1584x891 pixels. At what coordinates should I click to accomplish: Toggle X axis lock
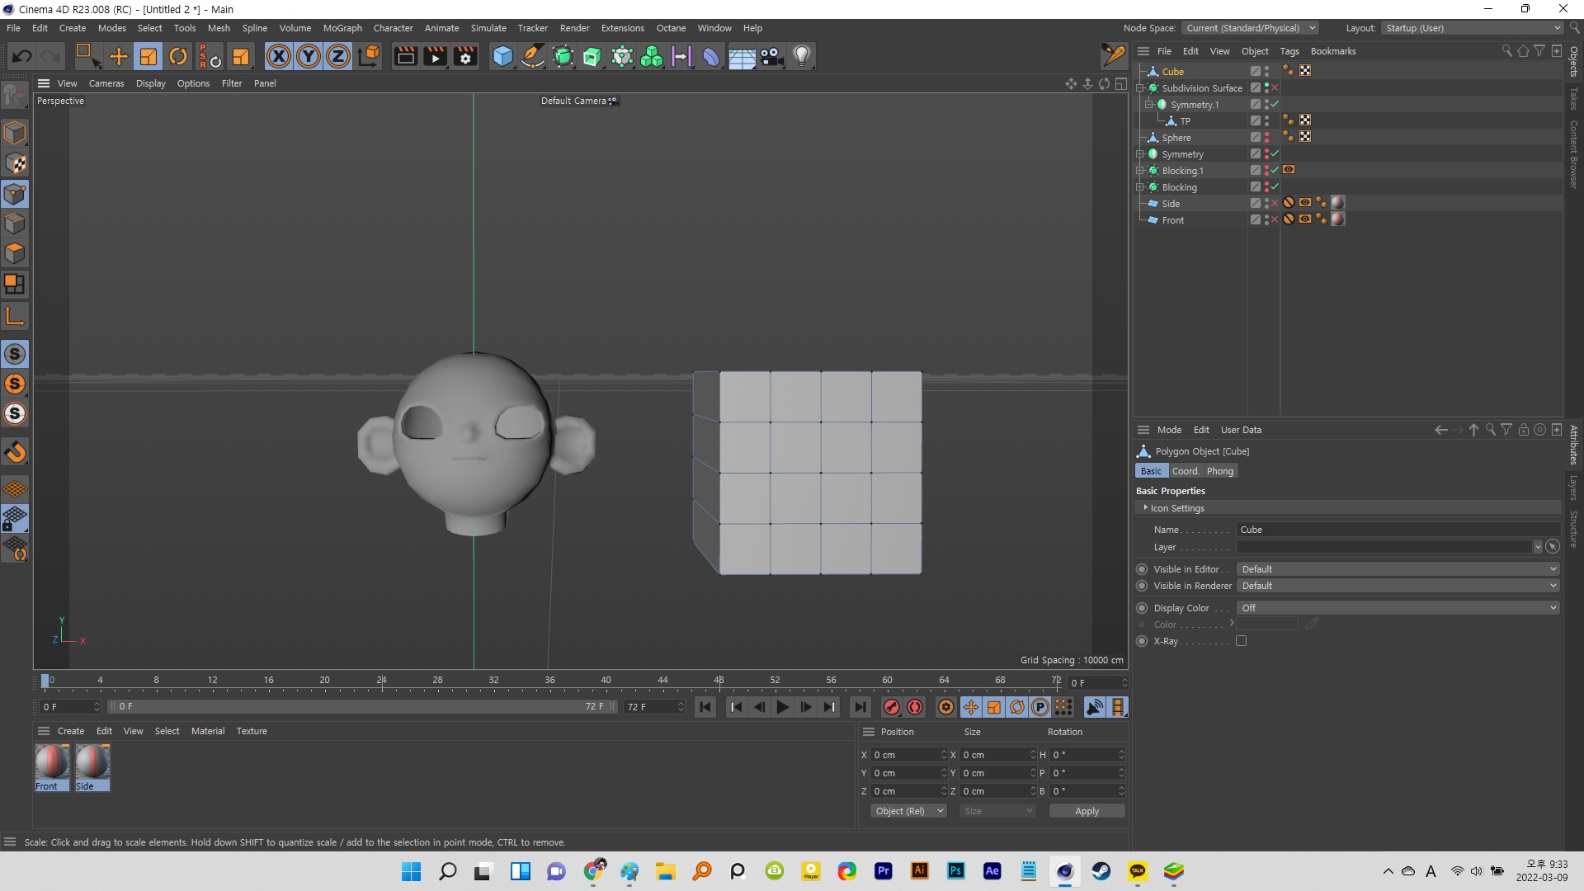click(279, 56)
